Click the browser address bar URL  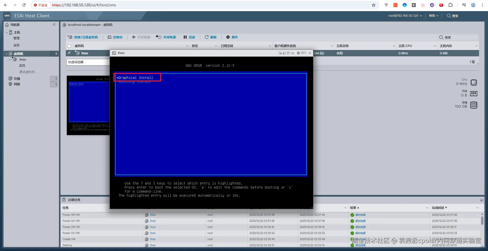(x=84, y=5)
